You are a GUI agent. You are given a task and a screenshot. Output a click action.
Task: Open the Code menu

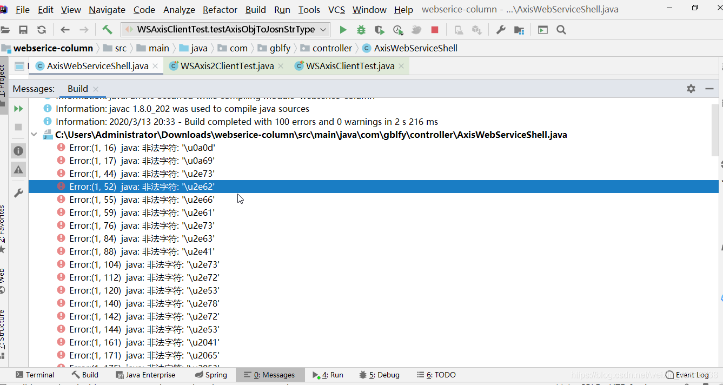point(144,10)
